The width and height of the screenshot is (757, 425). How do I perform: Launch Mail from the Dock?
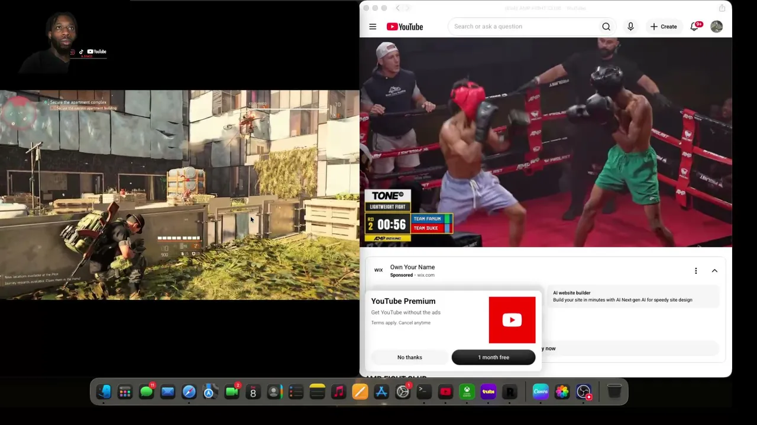167,391
